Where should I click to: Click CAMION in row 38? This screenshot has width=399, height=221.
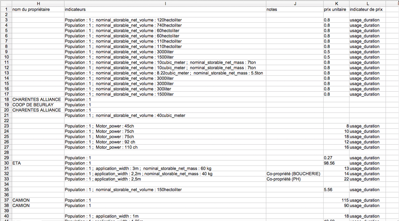(38, 205)
